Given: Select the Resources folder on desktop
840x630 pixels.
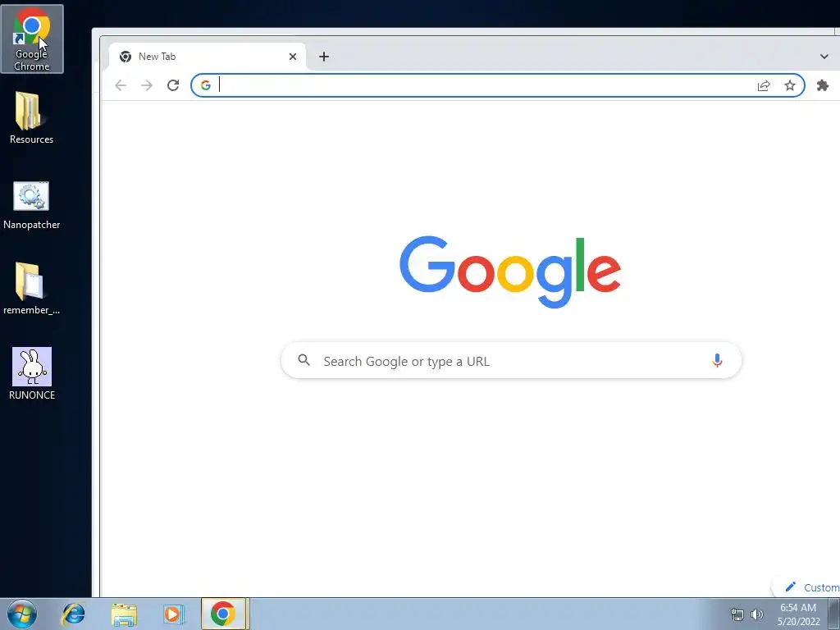Looking at the screenshot, I should click(x=32, y=118).
